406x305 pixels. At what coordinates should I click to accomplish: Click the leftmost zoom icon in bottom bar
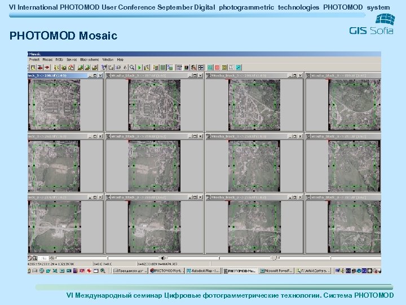30,258
